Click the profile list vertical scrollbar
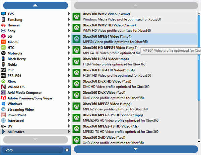The width and height of the screenshot is (201, 155). (199, 58)
